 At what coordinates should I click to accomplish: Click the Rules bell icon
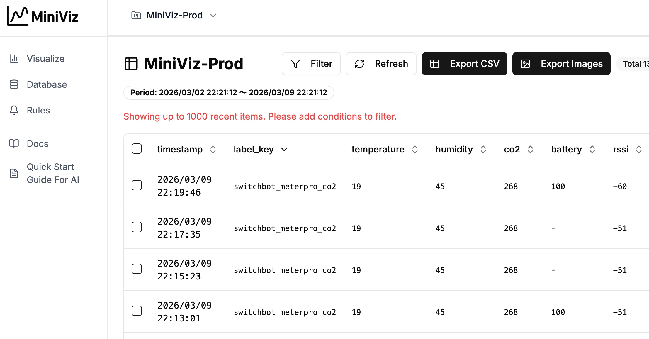tap(14, 110)
